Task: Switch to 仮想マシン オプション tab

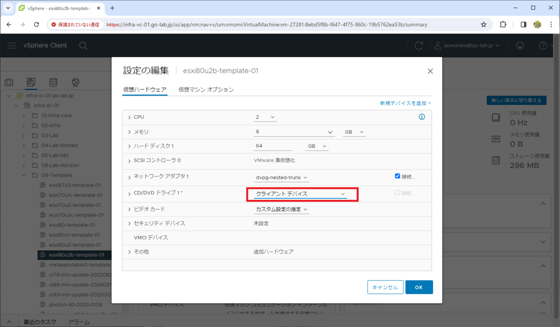Action: point(206,89)
